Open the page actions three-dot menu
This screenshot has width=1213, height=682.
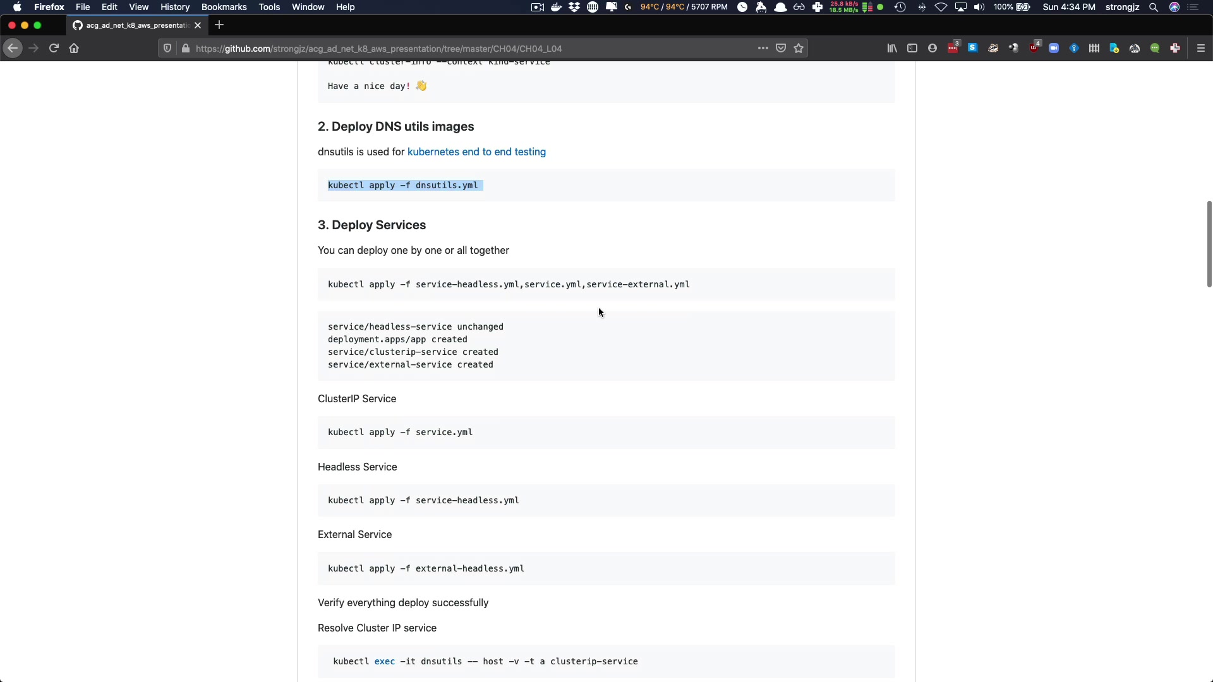763,49
